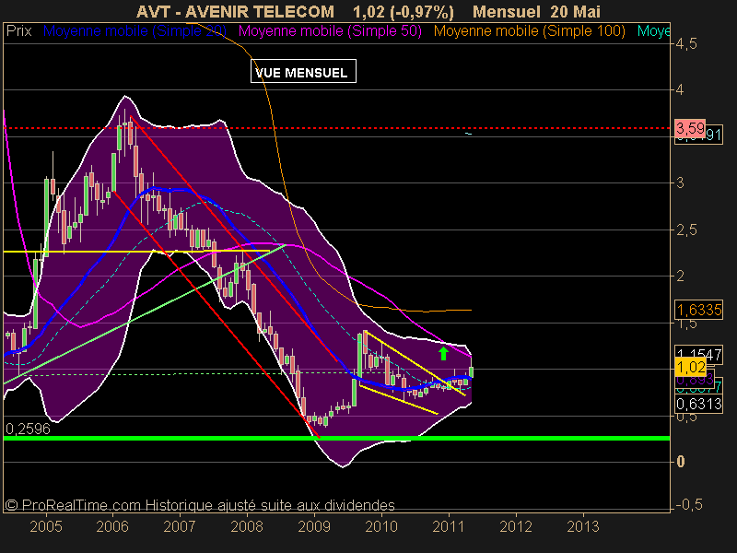This screenshot has width=737, height=553.
Task: Click the 2012 label on time axis
Action: pos(516,526)
